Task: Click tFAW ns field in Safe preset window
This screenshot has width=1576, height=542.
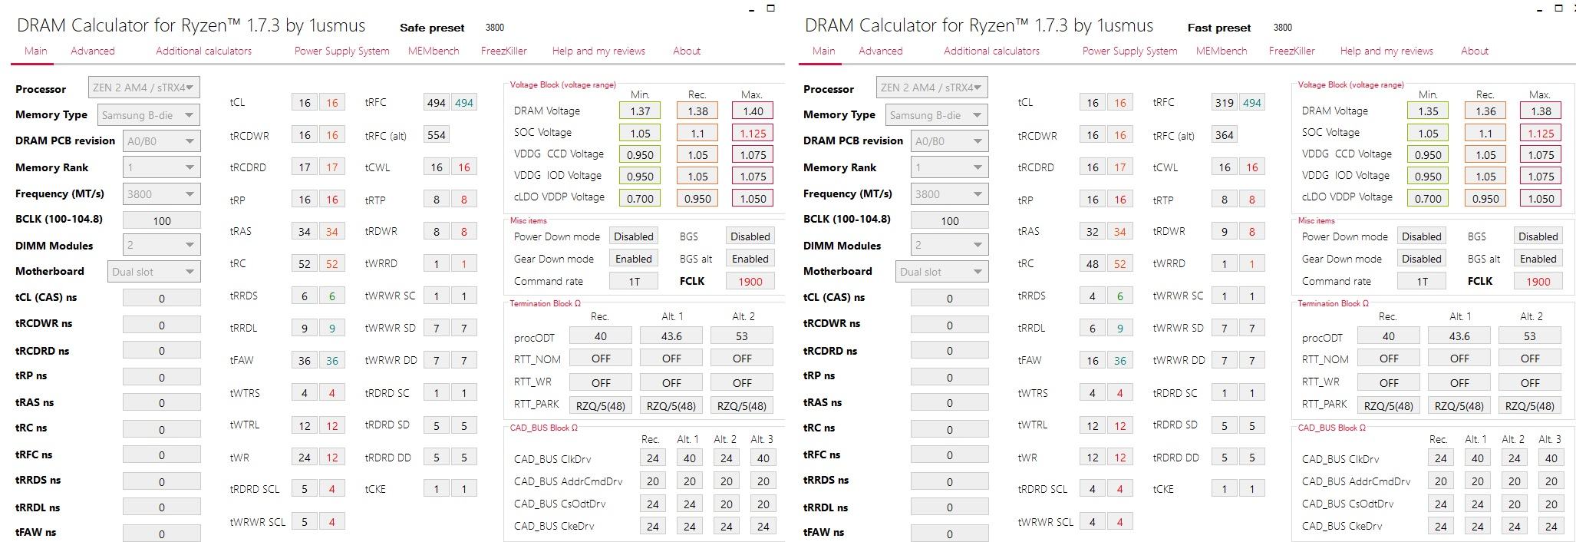Action: click(x=161, y=534)
